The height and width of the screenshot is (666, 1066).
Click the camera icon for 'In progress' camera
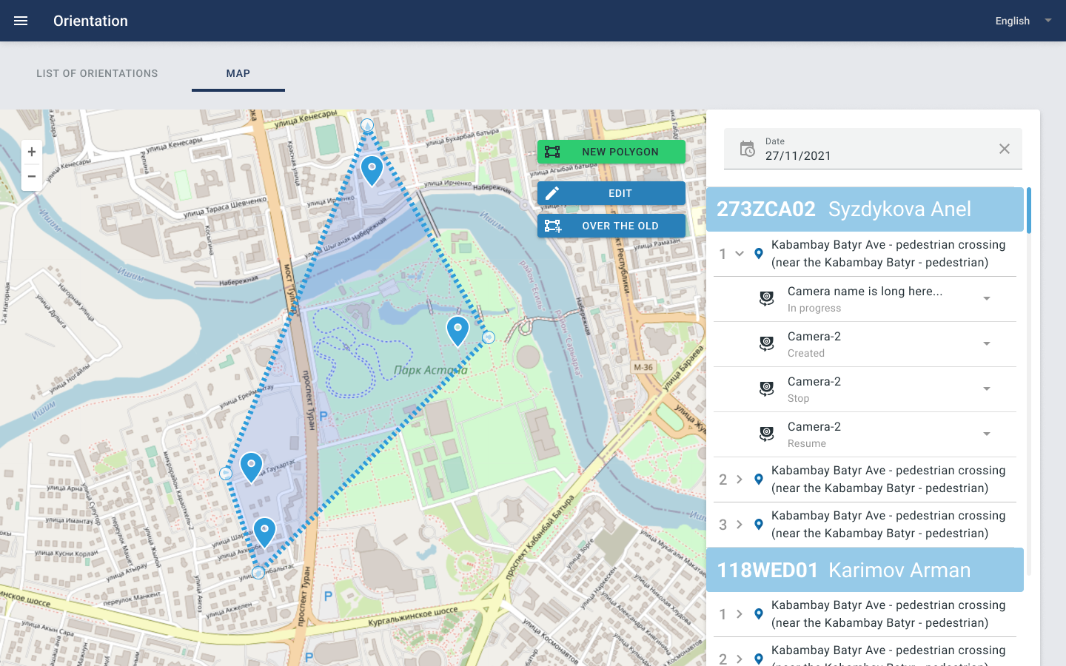(x=766, y=299)
